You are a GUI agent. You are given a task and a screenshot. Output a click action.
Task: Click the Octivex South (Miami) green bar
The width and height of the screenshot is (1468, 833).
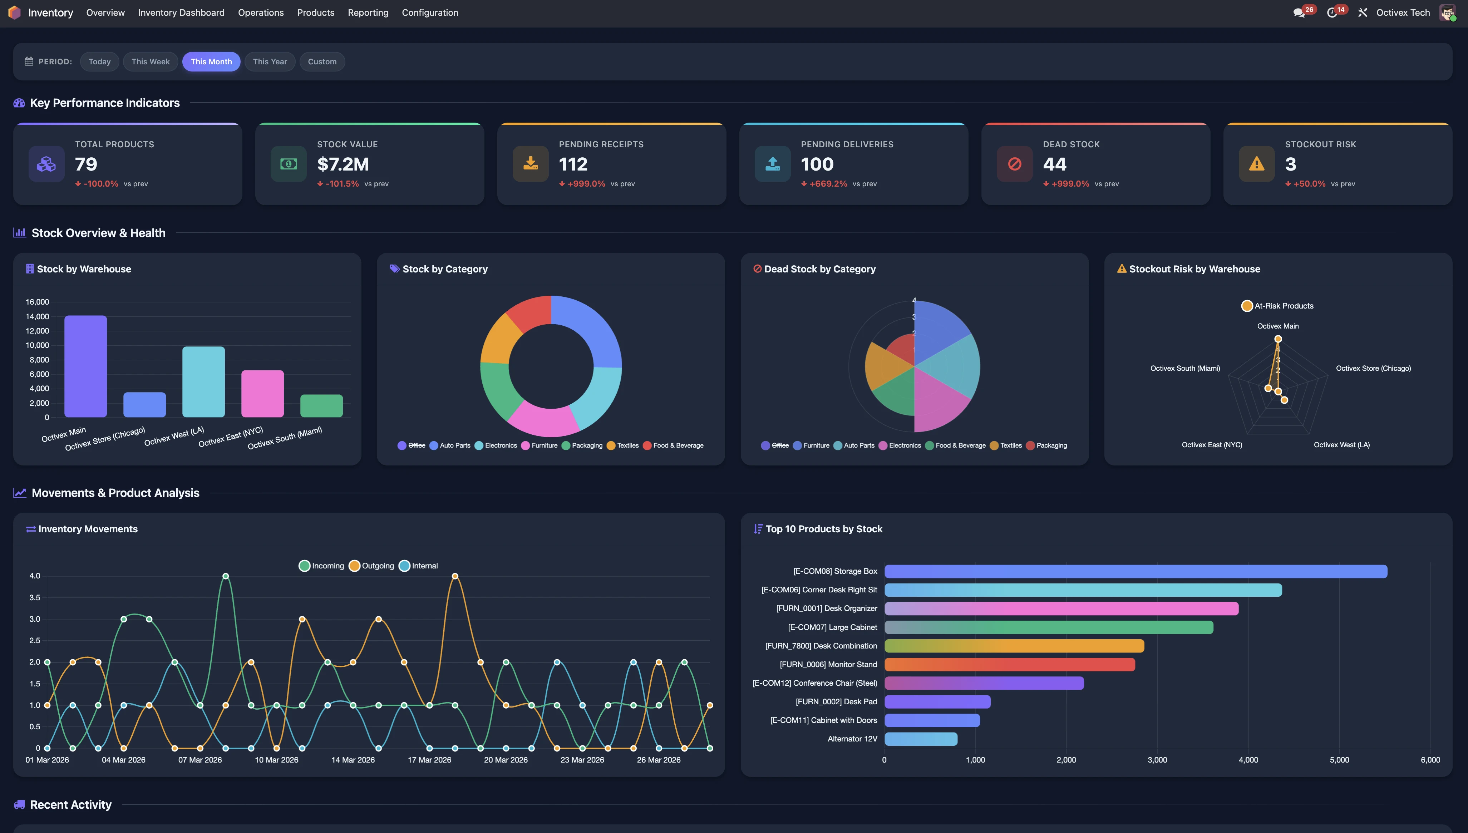pos(321,406)
